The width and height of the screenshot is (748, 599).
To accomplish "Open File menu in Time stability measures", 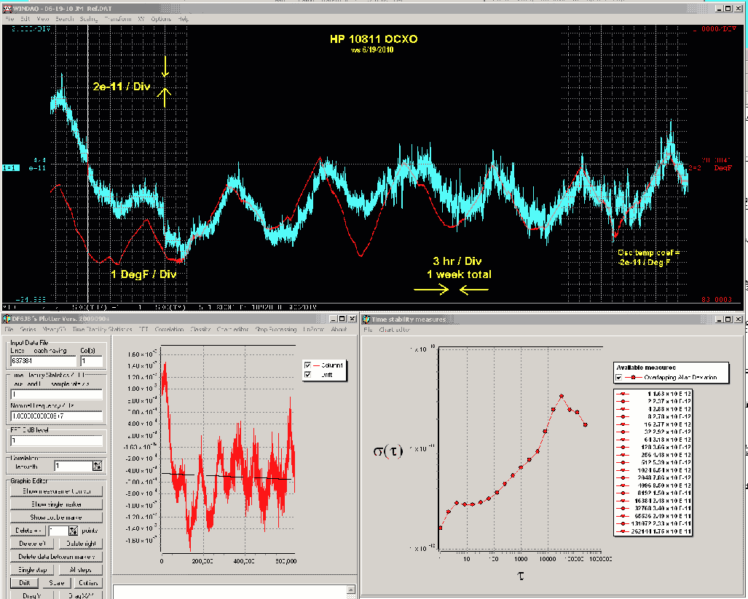I will pos(368,330).
